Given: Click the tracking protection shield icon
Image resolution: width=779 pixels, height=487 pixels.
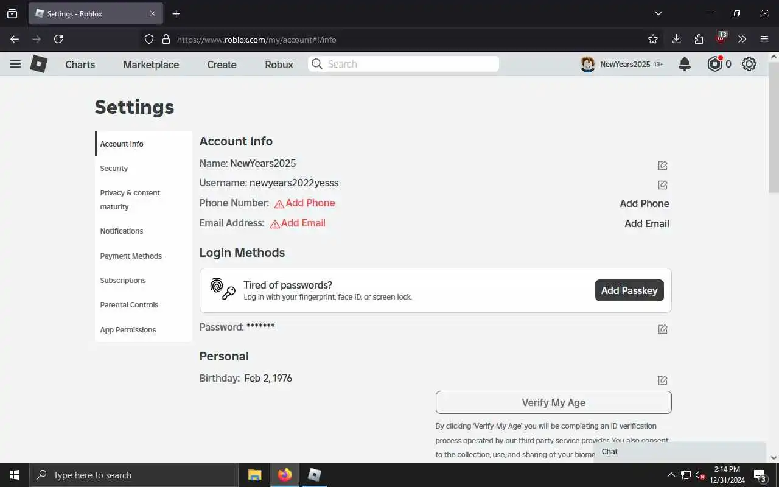Looking at the screenshot, I should click(149, 39).
